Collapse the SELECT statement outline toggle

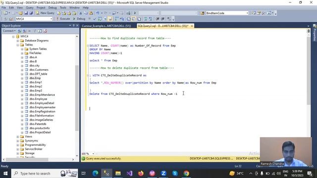point(88,46)
